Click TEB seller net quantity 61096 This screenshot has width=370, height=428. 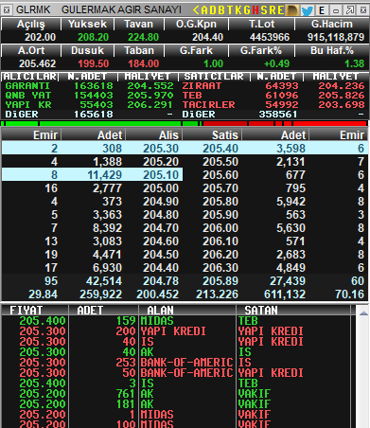pos(282,96)
